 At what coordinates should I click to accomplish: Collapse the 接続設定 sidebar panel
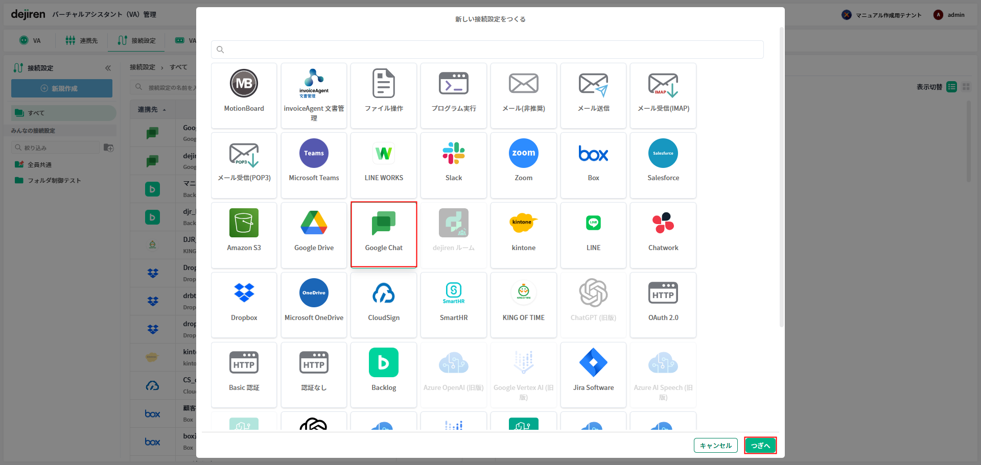(x=108, y=68)
